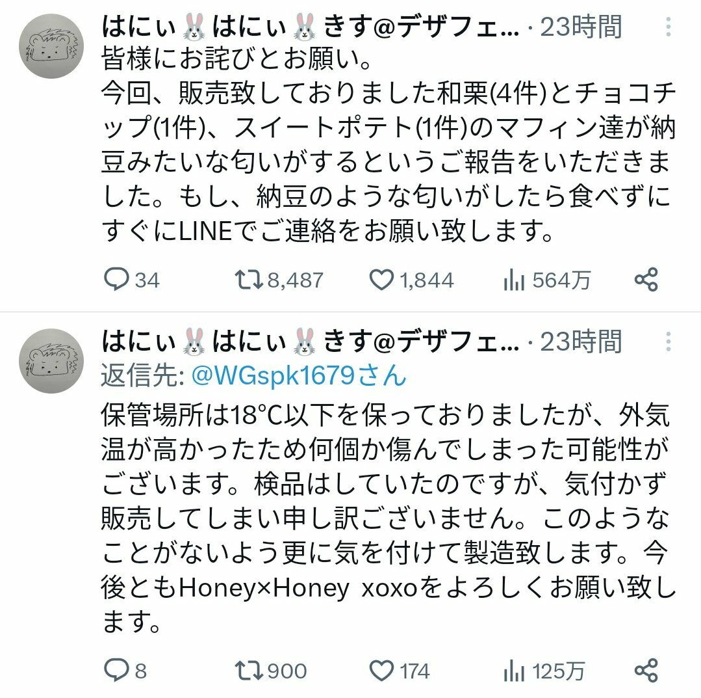Screen dimensions: 701x698
Task: Open first tweet's author name はにぃはにぃきす
Action: click(311, 27)
